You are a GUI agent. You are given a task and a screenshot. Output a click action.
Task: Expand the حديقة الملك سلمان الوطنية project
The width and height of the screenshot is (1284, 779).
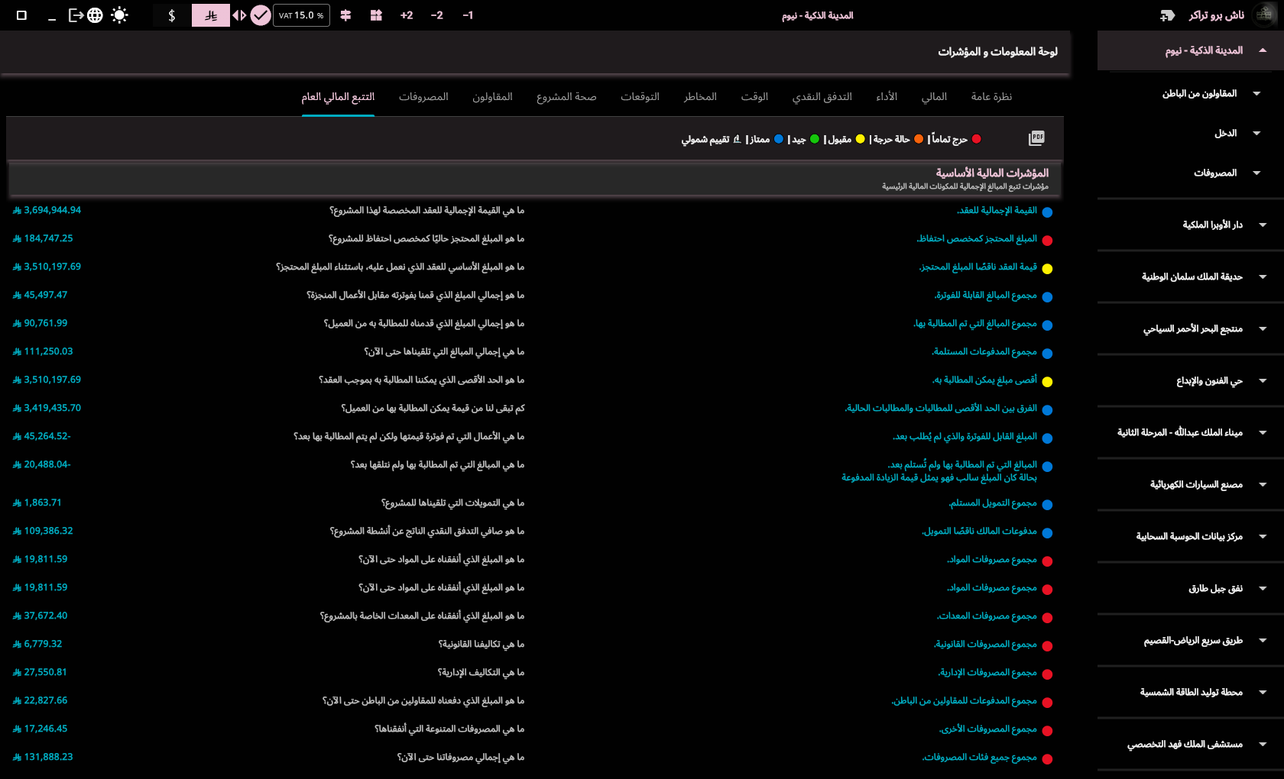click(1191, 276)
